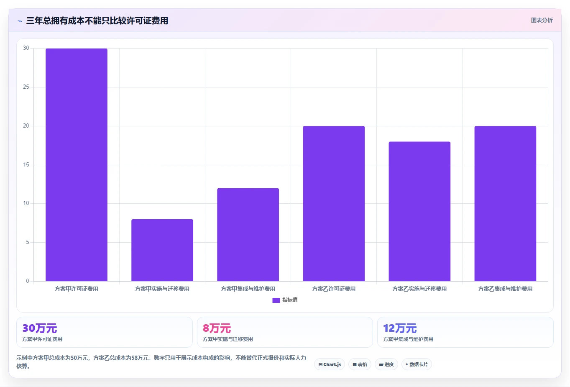Click card caption 方案甲集成与维护费用 under 12万元

pyautogui.click(x=408, y=339)
